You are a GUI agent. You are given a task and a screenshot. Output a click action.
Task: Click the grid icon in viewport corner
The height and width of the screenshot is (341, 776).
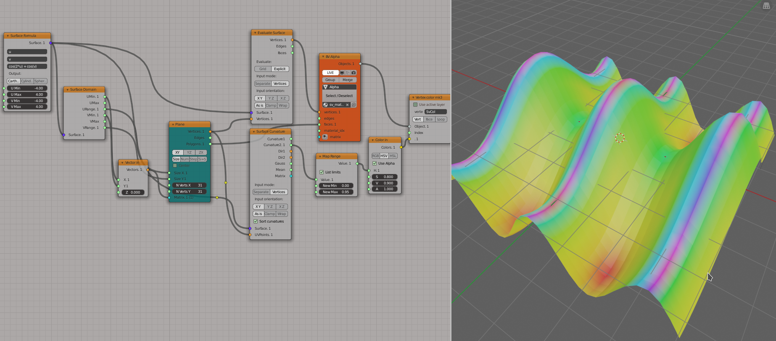[766, 5]
